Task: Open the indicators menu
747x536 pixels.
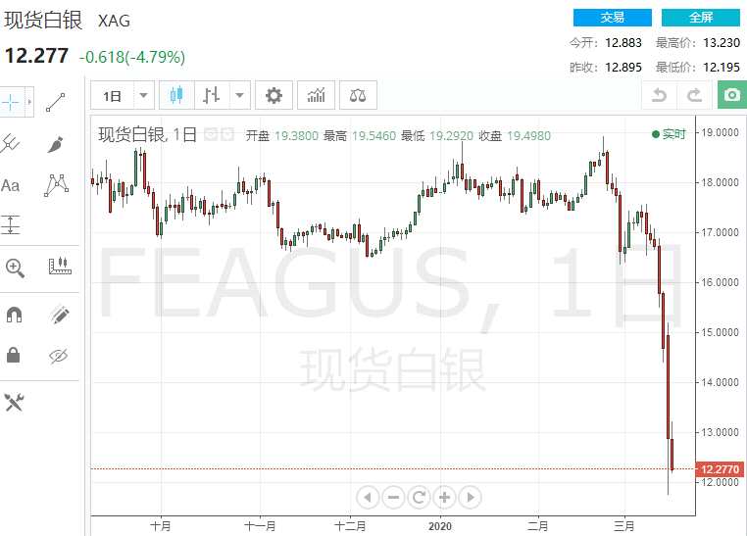Action: tap(316, 96)
